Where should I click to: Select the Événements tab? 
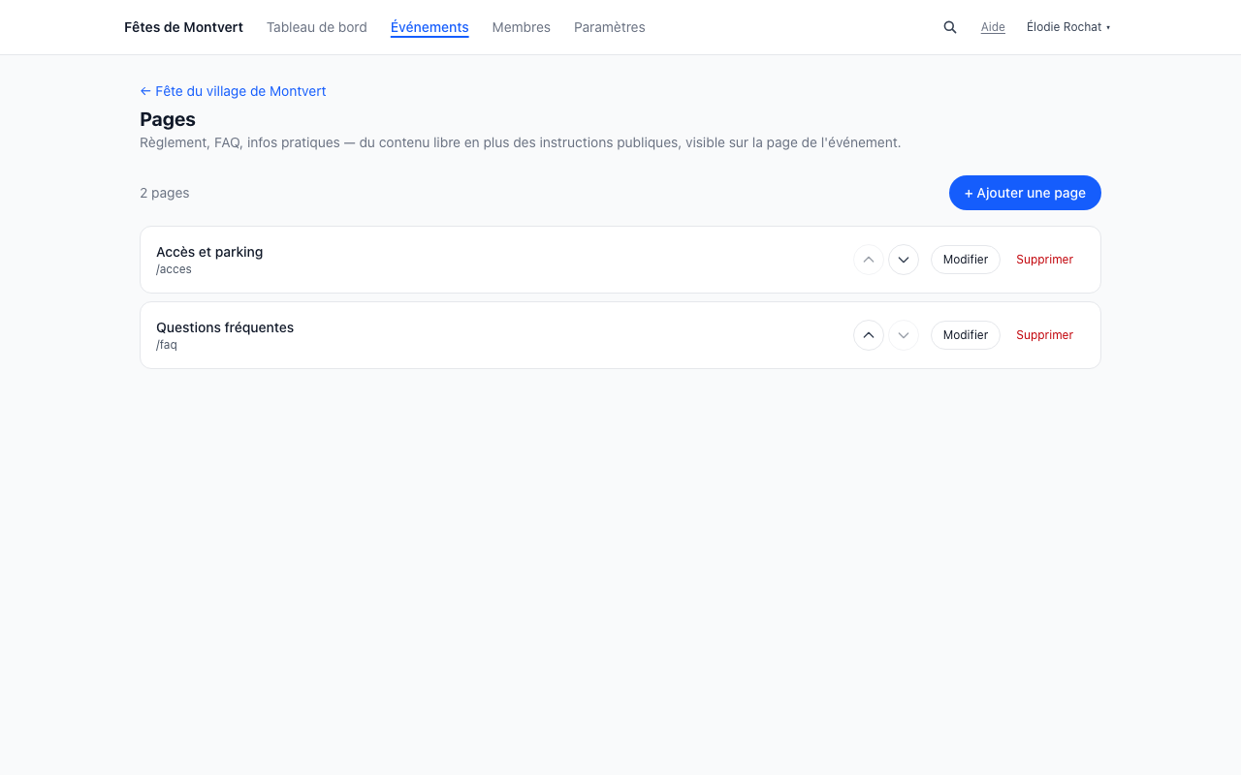tap(430, 27)
